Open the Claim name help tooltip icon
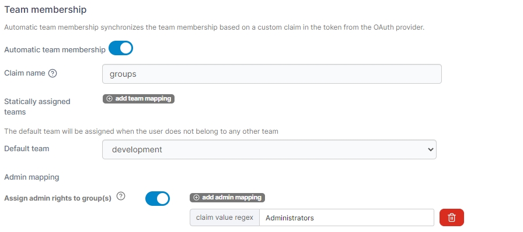 pyautogui.click(x=53, y=73)
